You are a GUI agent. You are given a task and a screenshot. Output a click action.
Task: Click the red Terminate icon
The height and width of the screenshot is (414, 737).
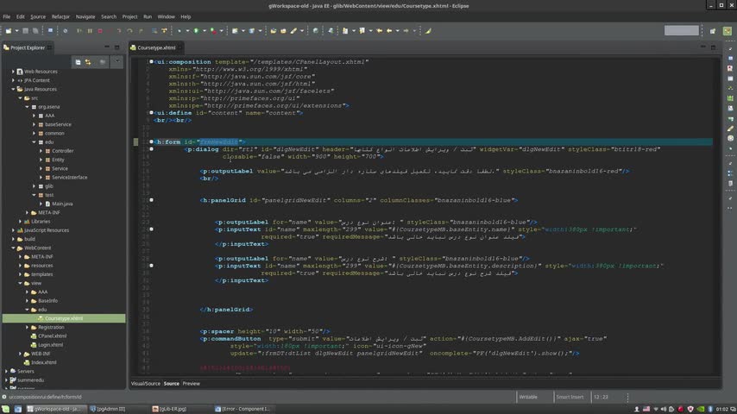(x=100, y=31)
